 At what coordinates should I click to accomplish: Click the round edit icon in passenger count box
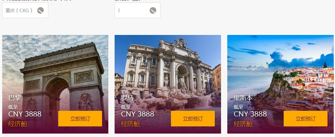[153, 10]
